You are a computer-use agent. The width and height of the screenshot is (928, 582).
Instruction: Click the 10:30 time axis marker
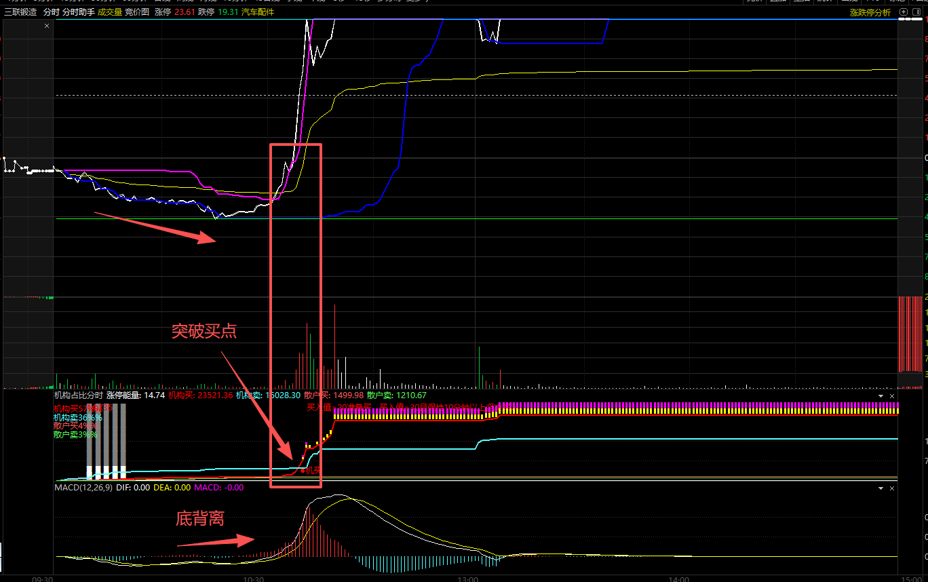coord(253,579)
